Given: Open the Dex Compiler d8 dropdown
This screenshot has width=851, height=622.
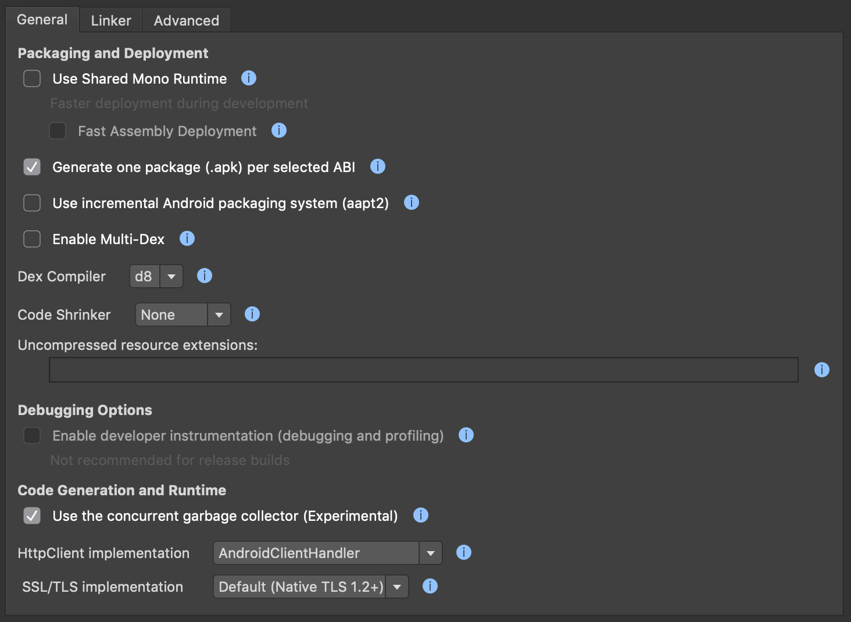Looking at the screenshot, I should pyautogui.click(x=156, y=276).
